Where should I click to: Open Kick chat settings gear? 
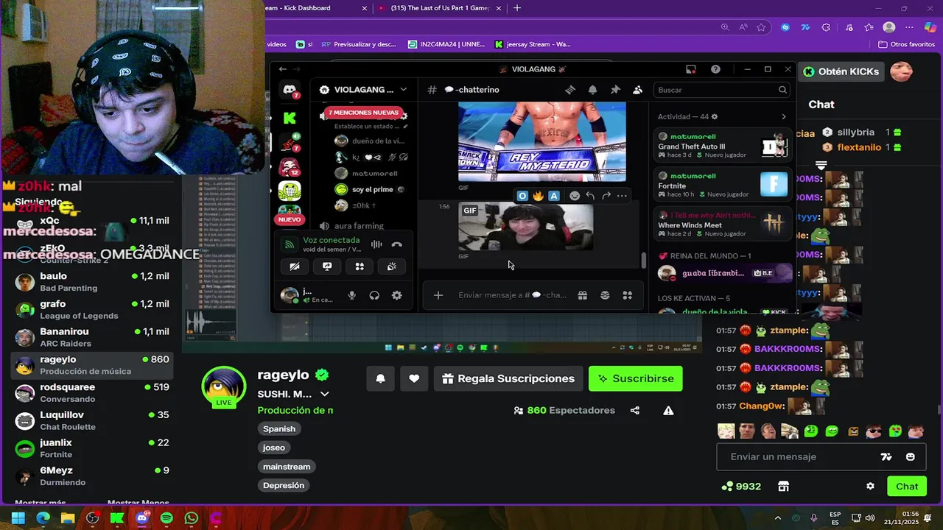click(870, 487)
